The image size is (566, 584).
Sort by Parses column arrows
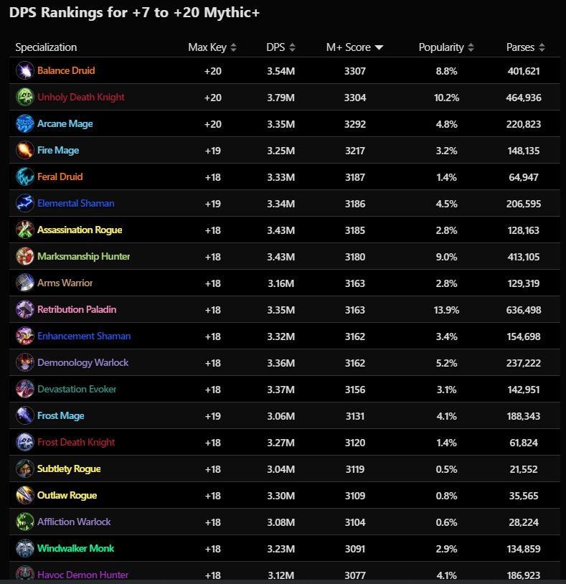pos(542,47)
